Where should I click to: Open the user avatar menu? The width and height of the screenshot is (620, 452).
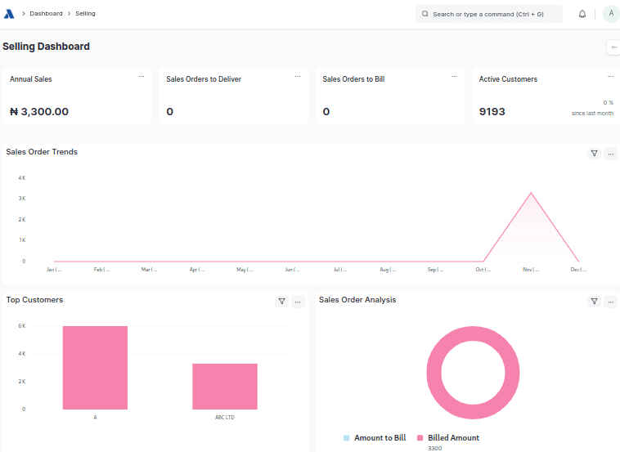(610, 14)
